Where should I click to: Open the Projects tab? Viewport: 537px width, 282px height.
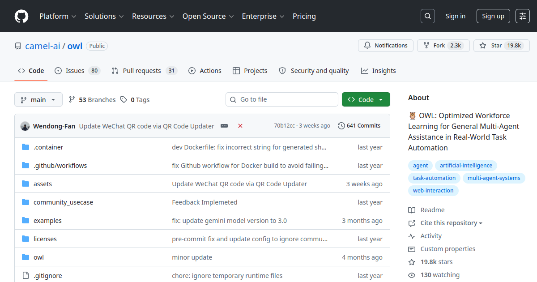[250, 71]
